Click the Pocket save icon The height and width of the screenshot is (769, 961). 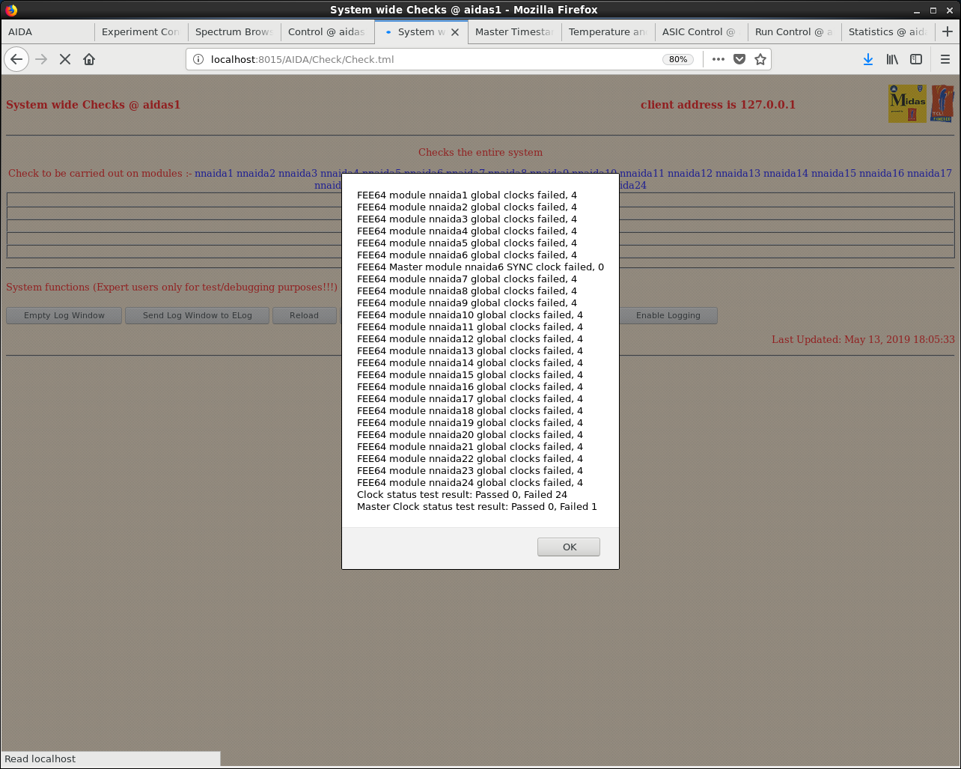[x=739, y=59]
